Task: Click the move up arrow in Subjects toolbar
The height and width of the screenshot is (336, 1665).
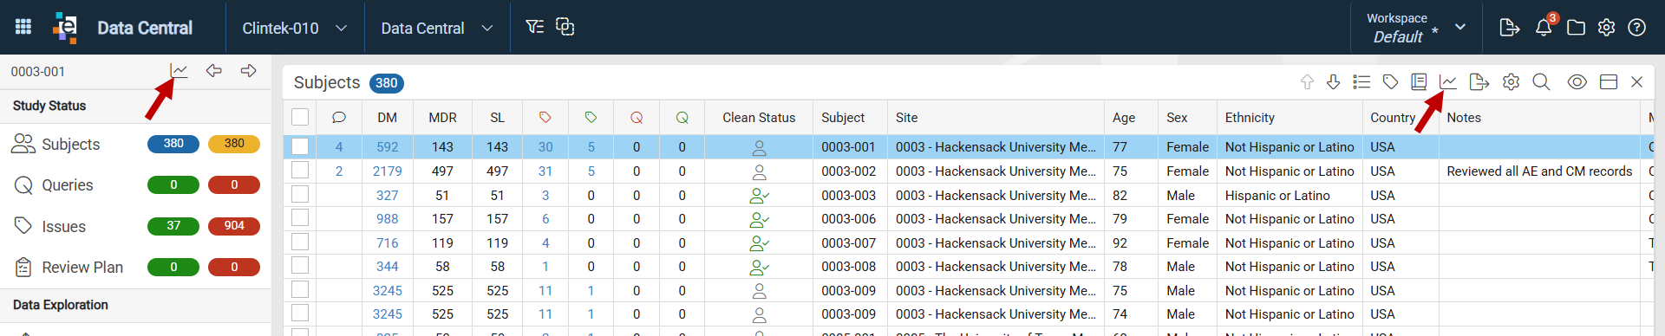Action: point(1307,81)
